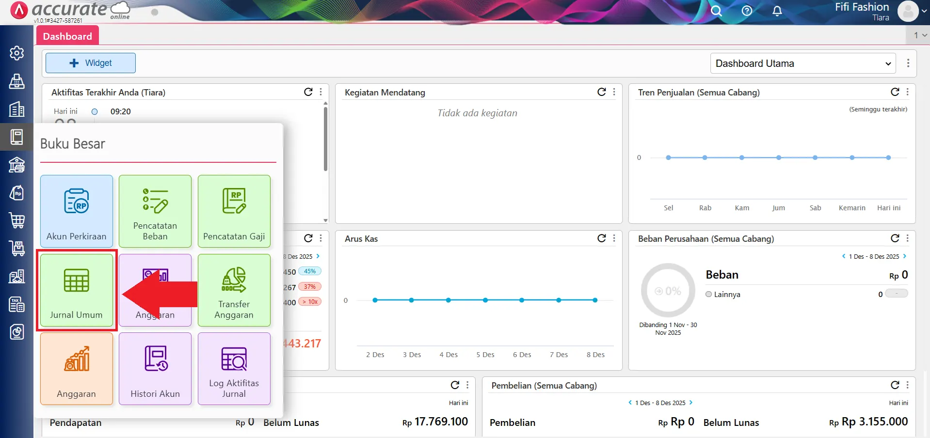Screen dimensions: 930x438
Task: Select the Lainnya radio in Beban Perusahaan
Action: click(708, 294)
